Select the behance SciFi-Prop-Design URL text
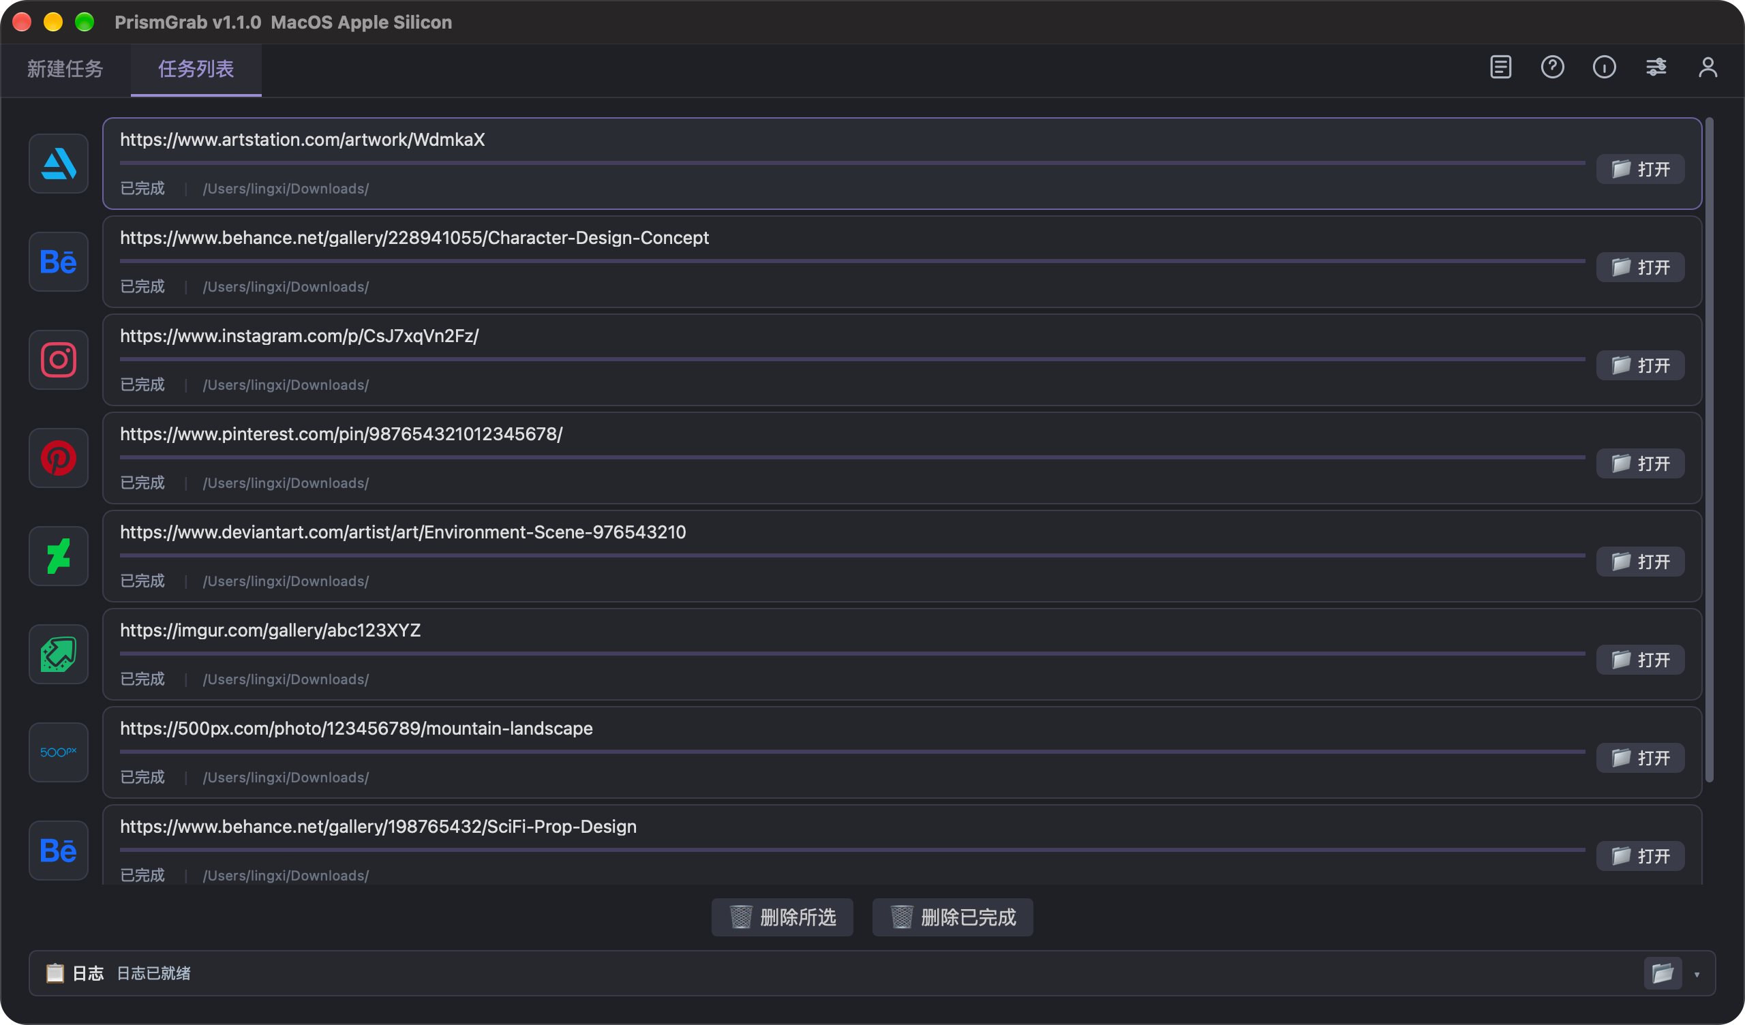Image resolution: width=1745 pixels, height=1025 pixels. pyautogui.click(x=378, y=826)
